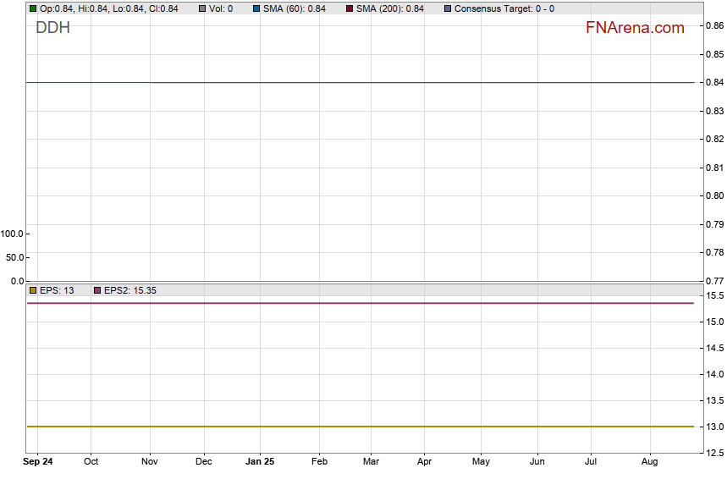Click the May label on time axis
This screenshot has width=727, height=479.
pos(481,462)
